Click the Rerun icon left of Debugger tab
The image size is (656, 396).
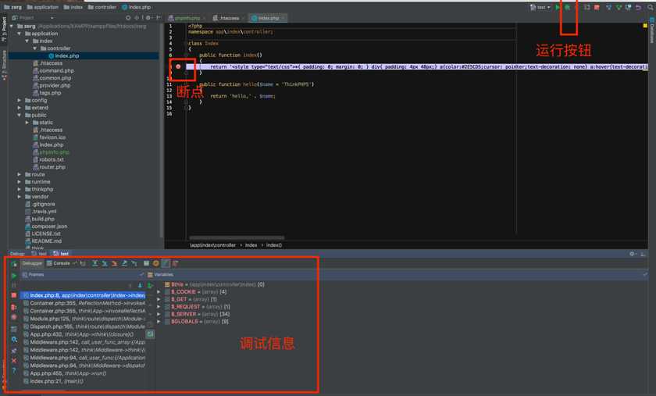tap(14, 264)
